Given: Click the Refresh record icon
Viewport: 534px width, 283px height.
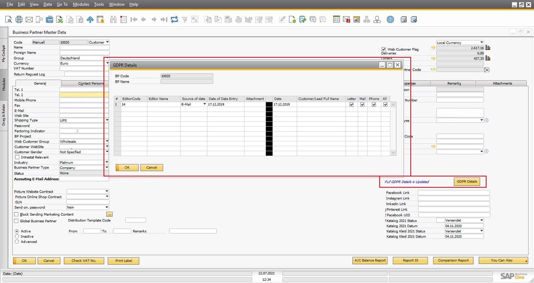Looking at the screenshot, I should (x=174, y=20).
